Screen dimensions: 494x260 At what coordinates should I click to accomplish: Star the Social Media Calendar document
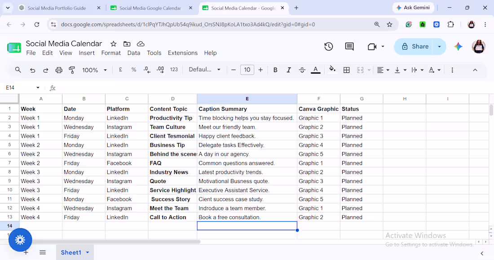(x=114, y=44)
